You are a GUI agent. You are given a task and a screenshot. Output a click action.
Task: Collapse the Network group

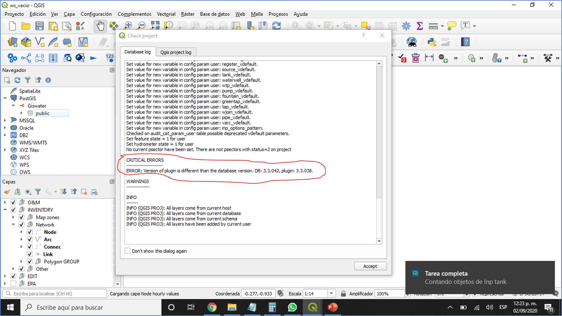coord(13,224)
